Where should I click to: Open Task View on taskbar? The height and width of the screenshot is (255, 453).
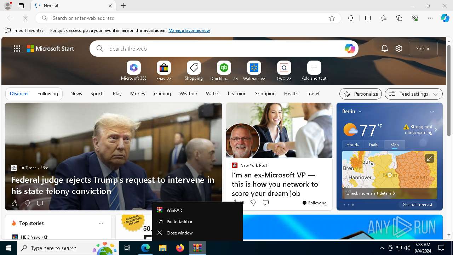(x=127, y=248)
